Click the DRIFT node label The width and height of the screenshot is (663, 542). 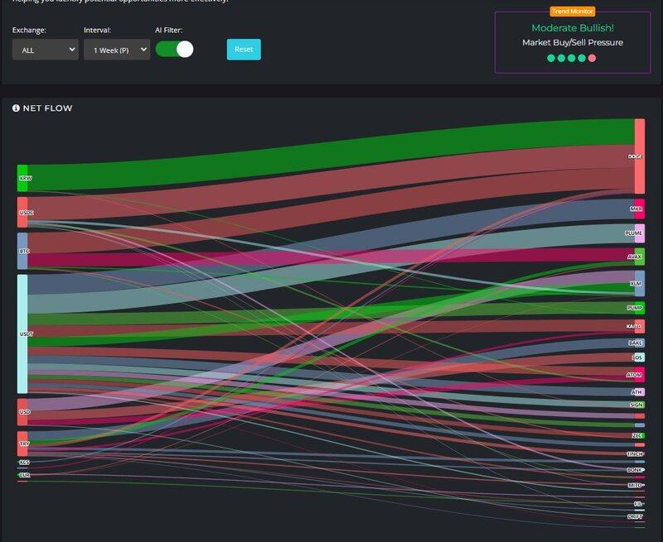(635, 516)
